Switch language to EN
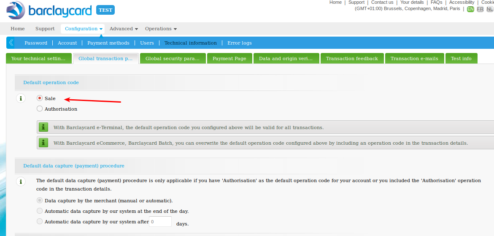The image size is (494, 236). 470,9
